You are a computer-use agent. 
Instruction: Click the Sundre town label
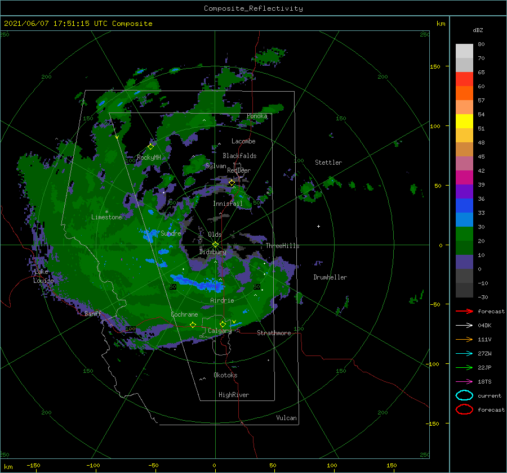(171, 233)
